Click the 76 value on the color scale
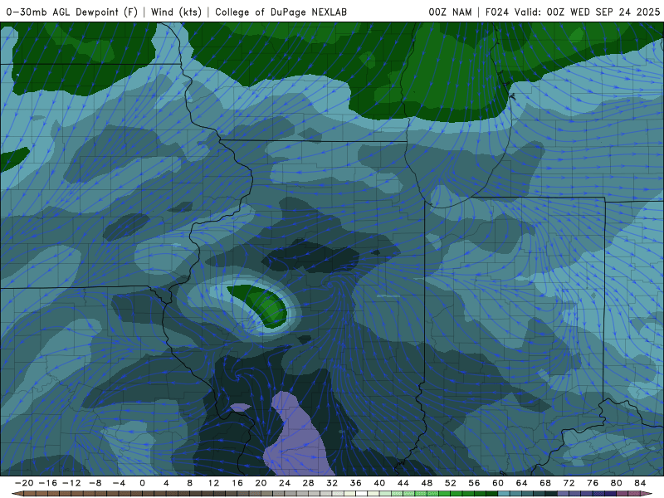Image resolution: width=664 pixels, height=498 pixels. tap(593, 483)
